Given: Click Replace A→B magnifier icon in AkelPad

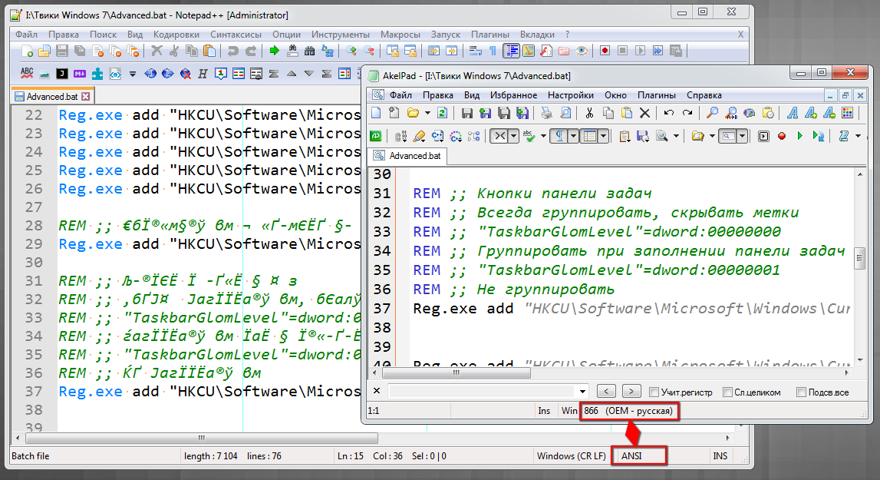Looking at the screenshot, I should 730,113.
